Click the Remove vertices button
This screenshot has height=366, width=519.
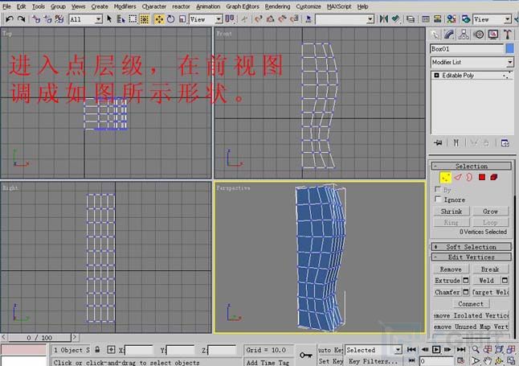point(451,269)
